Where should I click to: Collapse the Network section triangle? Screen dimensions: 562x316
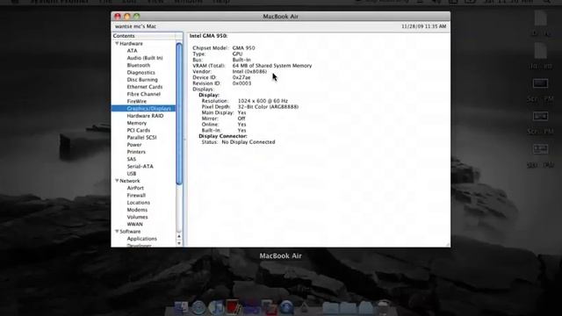point(117,181)
